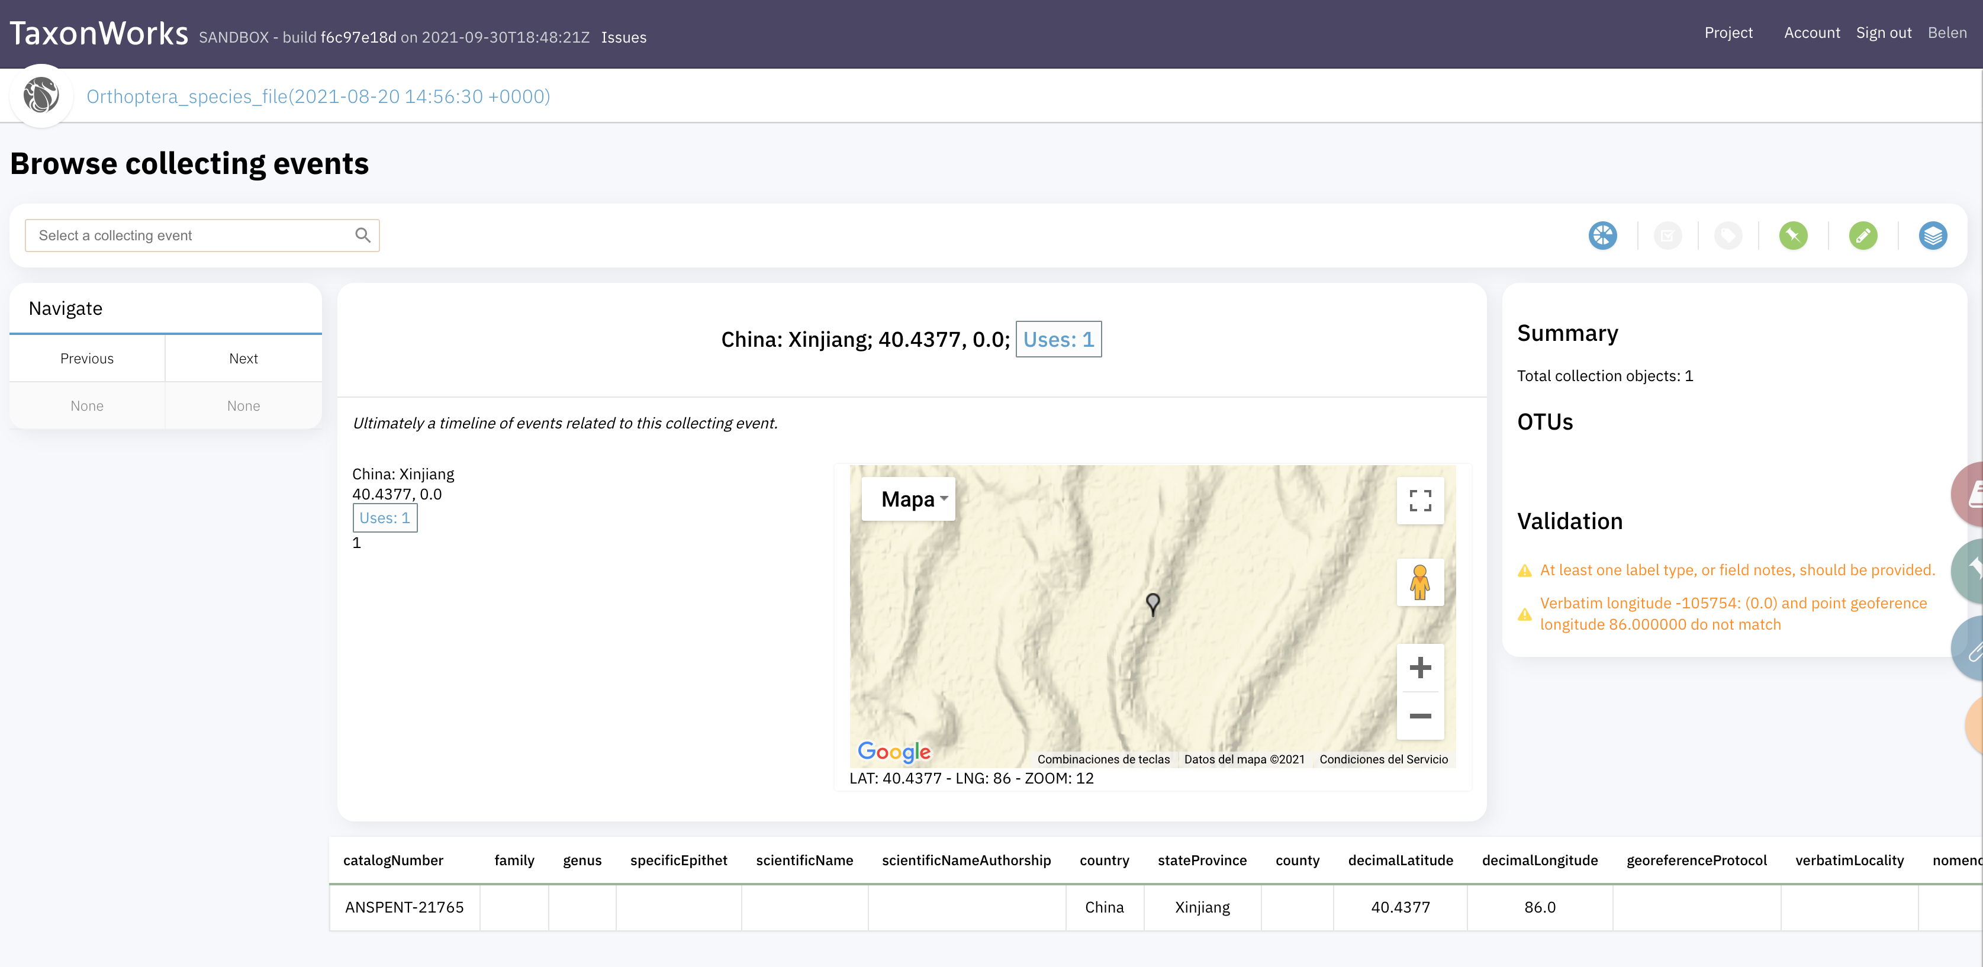Click the search magnifier in the collecting event field
The width and height of the screenshot is (1983, 967).
tap(363, 235)
